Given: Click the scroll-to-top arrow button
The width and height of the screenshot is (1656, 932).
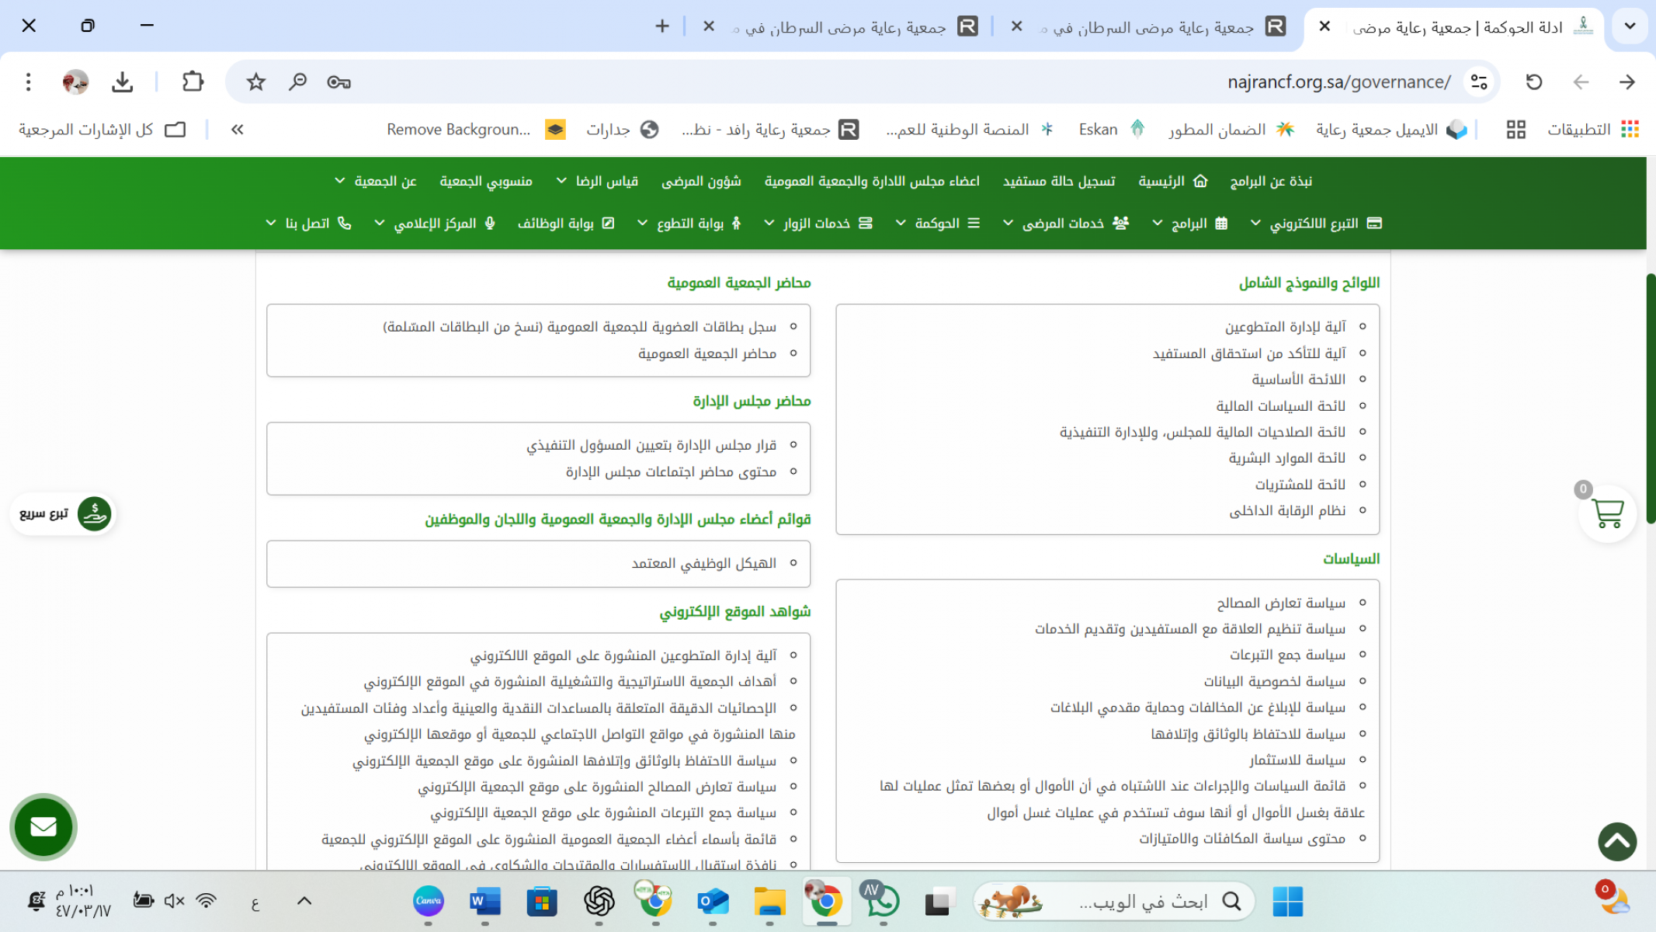Looking at the screenshot, I should 1617,842.
